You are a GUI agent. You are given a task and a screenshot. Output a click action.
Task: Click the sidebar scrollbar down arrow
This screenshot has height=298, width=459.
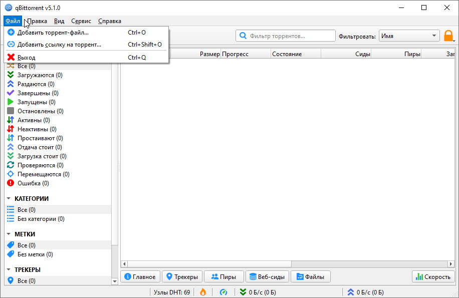coord(115,281)
